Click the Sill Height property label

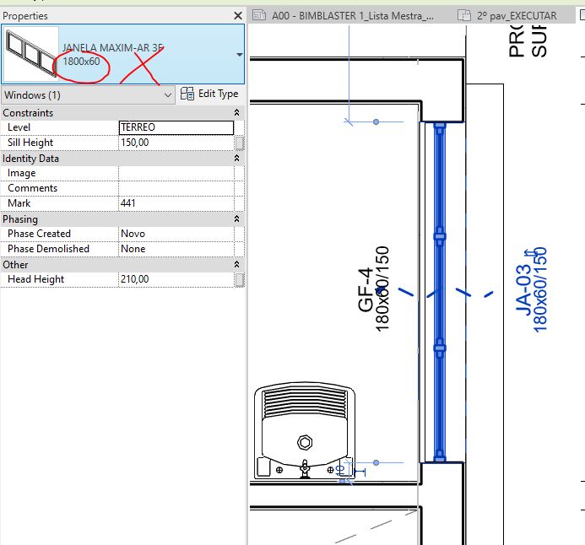tap(30, 143)
